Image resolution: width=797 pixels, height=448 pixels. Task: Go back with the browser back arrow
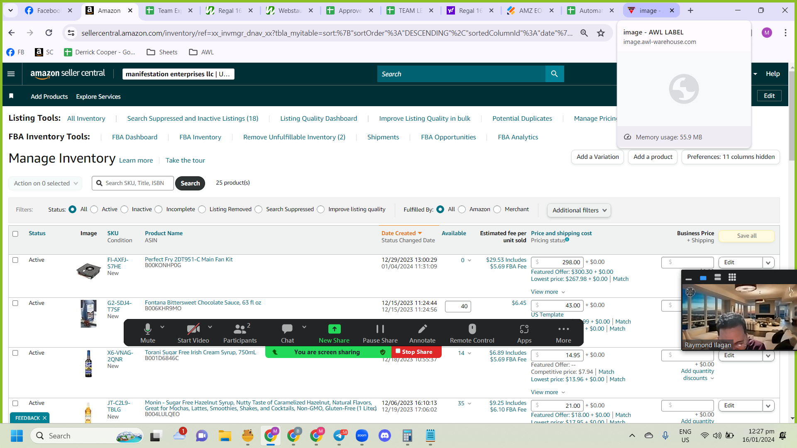12,33
